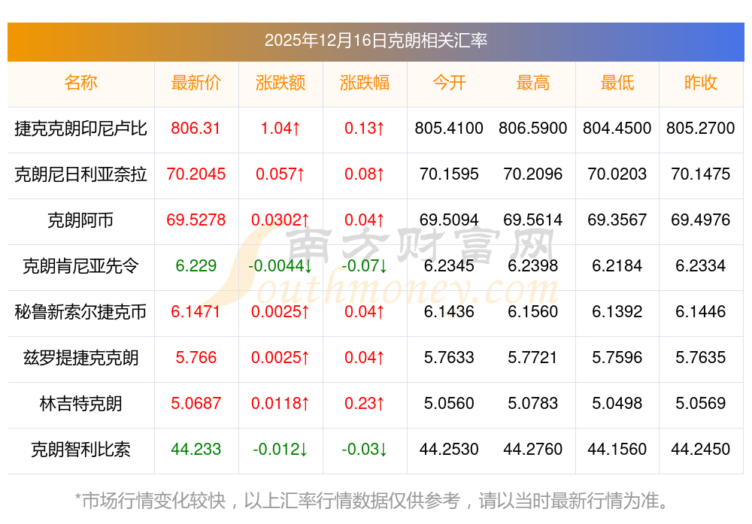Click the footer disclaimer starting 市场行情变化较快
This screenshot has width=752, height=524.
(372, 501)
